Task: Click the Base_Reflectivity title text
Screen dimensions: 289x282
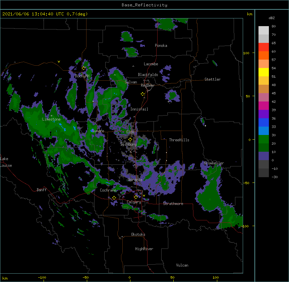Action: 144,5
